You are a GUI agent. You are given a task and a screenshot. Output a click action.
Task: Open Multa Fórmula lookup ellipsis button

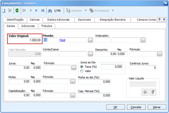pyautogui.click(x=73, y=81)
